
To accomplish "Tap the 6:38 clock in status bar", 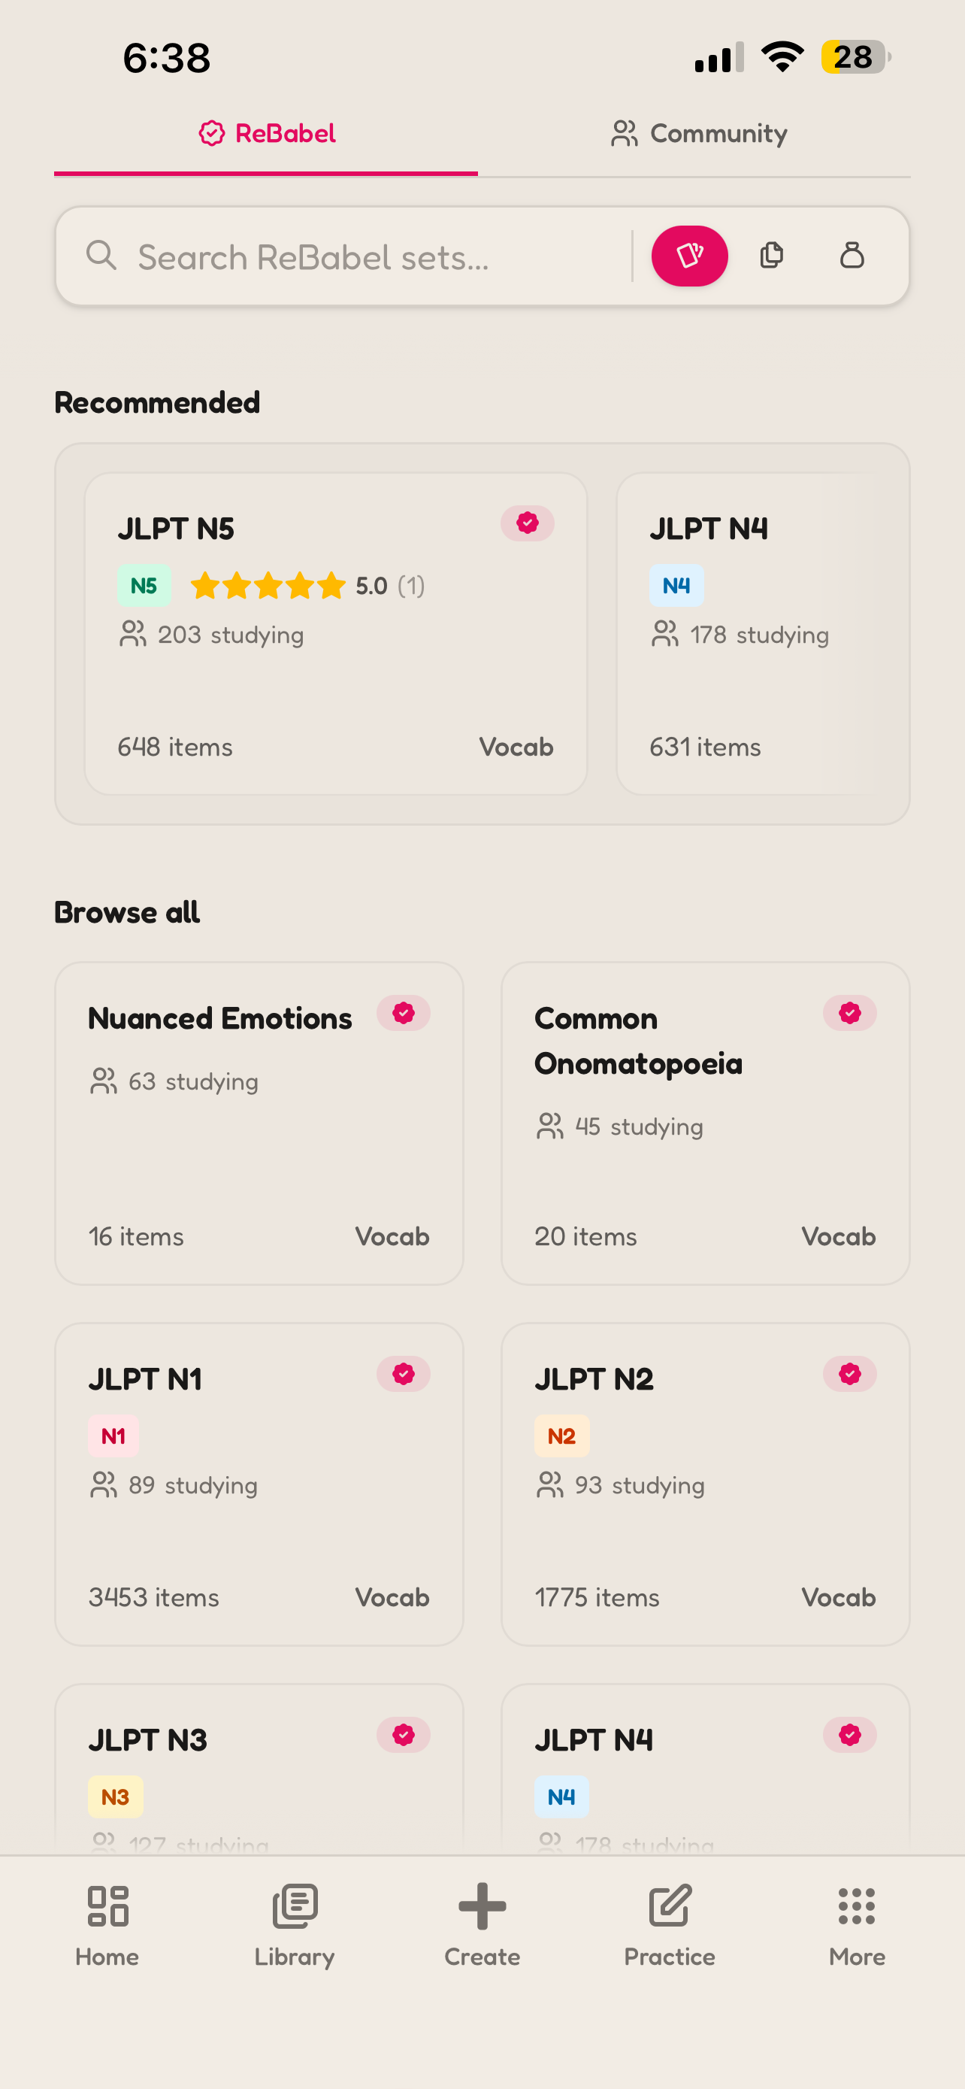I will (167, 58).
